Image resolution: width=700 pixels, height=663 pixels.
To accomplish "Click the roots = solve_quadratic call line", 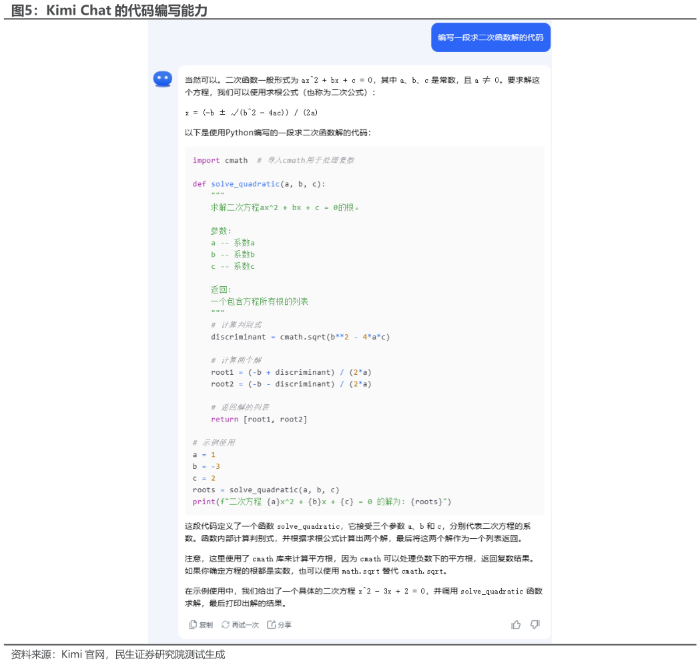I will click(266, 490).
